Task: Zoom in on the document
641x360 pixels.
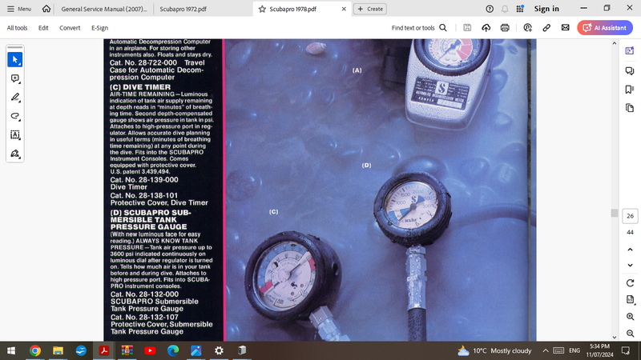Action: tap(630, 317)
